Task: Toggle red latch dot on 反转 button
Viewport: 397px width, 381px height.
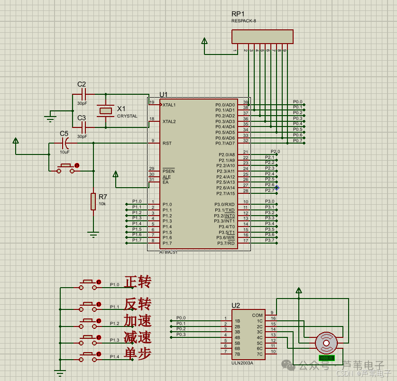Action: (99, 304)
